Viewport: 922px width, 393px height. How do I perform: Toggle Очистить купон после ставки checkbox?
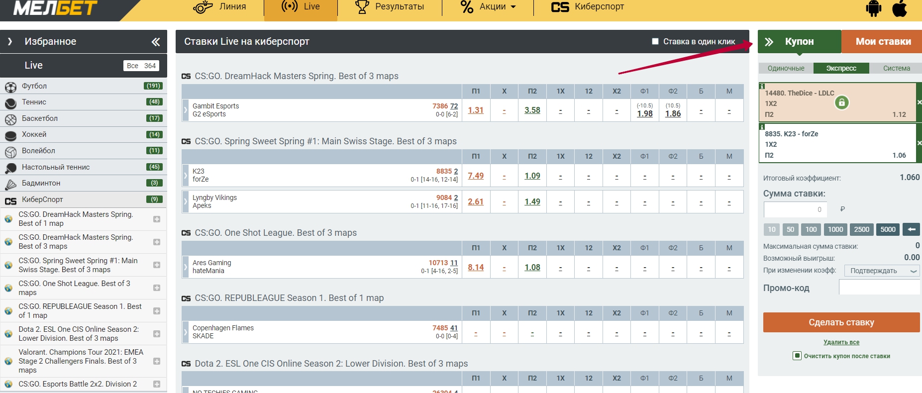797,356
